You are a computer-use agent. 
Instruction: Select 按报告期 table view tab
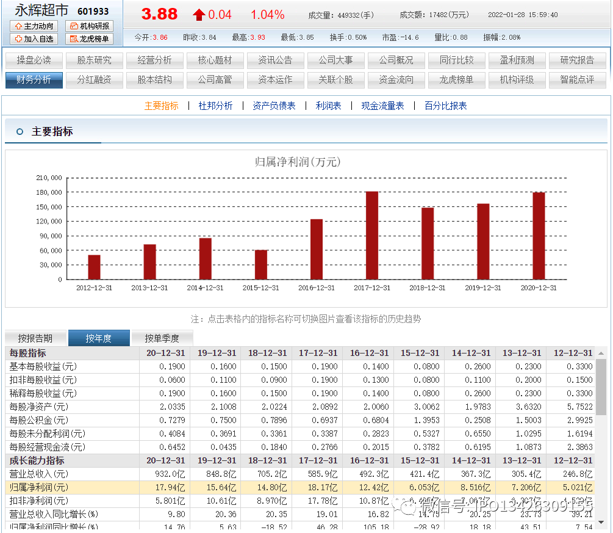pyautogui.click(x=35, y=338)
